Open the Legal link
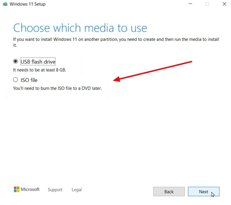 (x=77, y=190)
